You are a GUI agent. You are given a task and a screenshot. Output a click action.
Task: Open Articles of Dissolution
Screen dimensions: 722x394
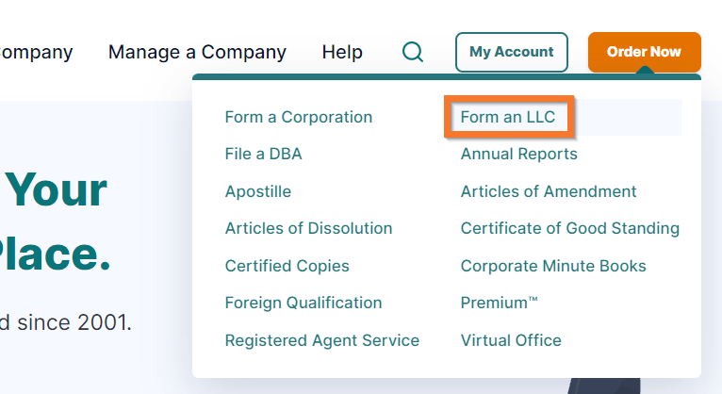(308, 228)
